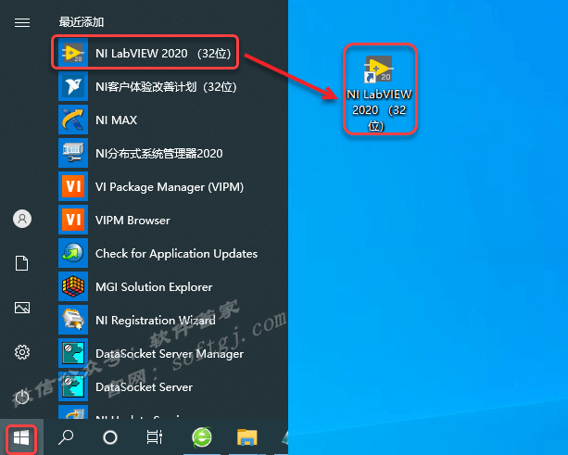Image resolution: width=568 pixels, height=455 pixels.
Task: Open Task View on the taskbar
Action: click(x=155, y=436)
